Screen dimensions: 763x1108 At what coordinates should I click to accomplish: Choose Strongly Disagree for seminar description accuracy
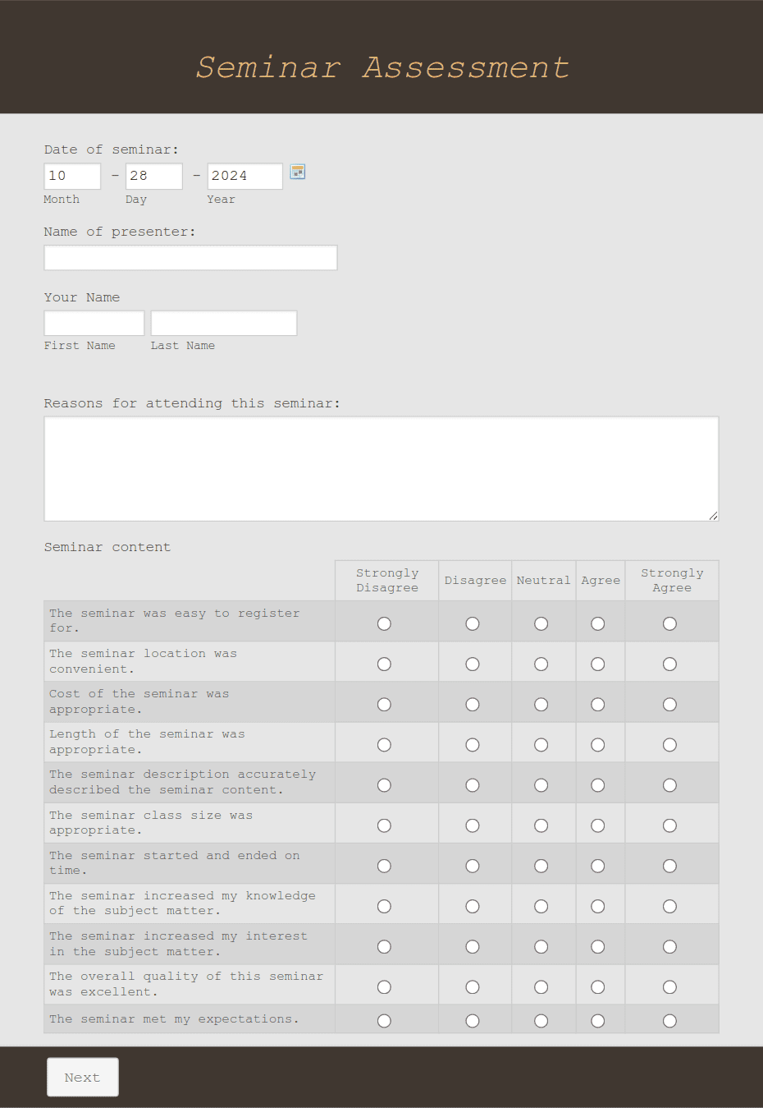pyautogui.click(x=384, y=785)
